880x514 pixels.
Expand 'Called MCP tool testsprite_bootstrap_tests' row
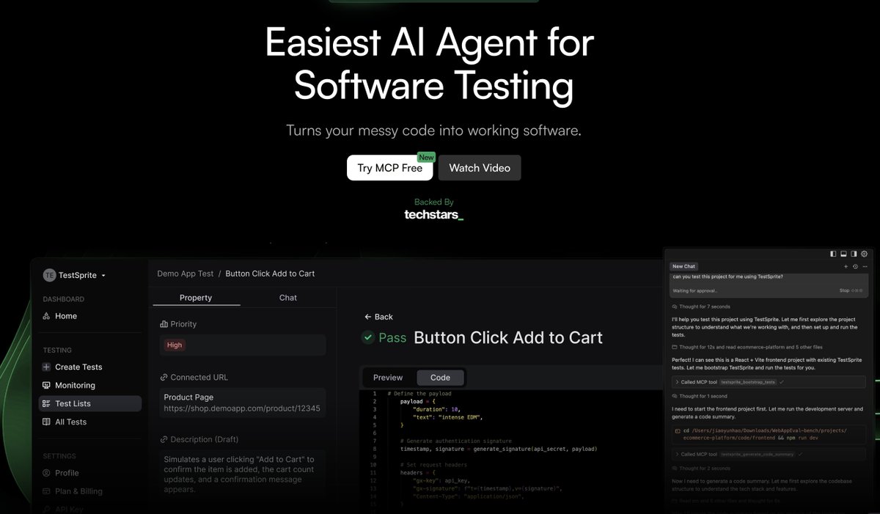coord(769,382)
